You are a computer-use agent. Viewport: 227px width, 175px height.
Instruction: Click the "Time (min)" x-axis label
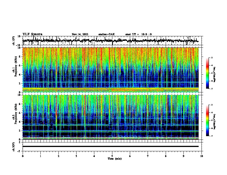click(x=115, y=159)
